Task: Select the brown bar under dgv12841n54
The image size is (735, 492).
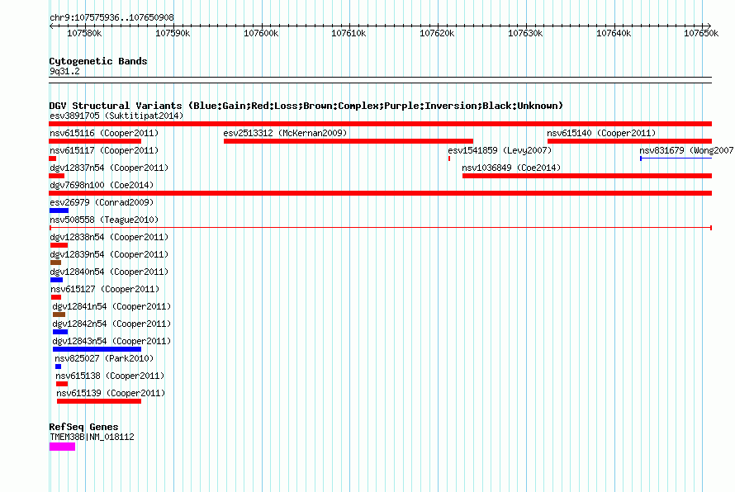Action: coord(59,315)
